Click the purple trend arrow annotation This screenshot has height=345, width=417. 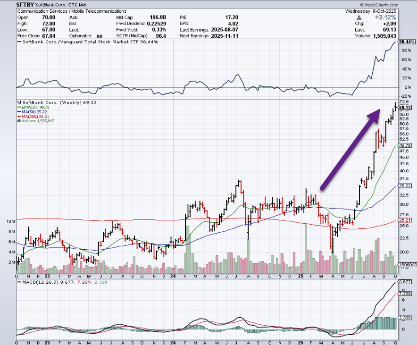coord(350,150)
